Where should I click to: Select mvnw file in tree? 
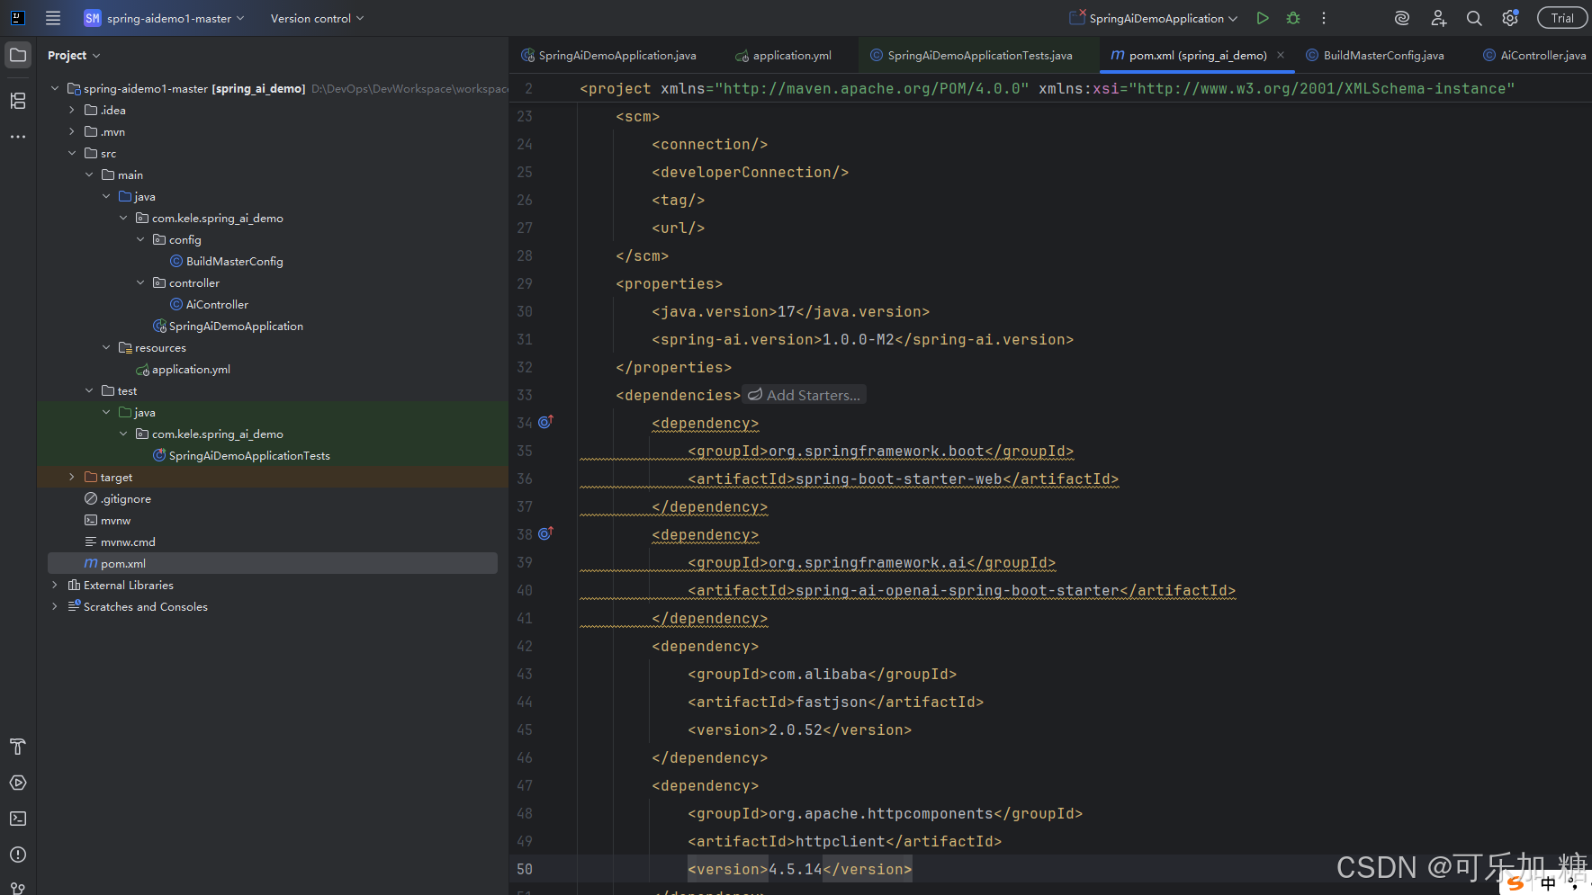click(107, 520)
